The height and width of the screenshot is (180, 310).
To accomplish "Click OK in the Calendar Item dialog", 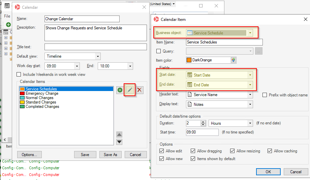I will [x=268, y=172].
